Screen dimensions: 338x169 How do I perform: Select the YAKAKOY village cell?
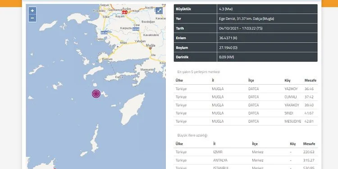pos(292,105)
